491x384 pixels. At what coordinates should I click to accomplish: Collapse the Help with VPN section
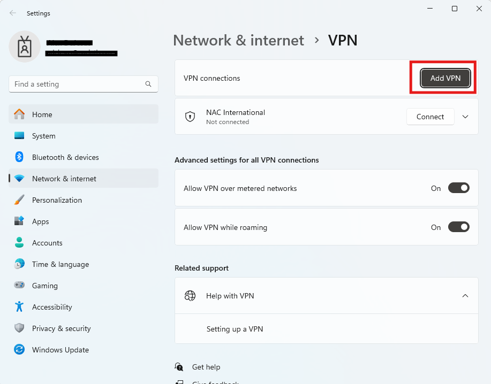coord(465,295)
